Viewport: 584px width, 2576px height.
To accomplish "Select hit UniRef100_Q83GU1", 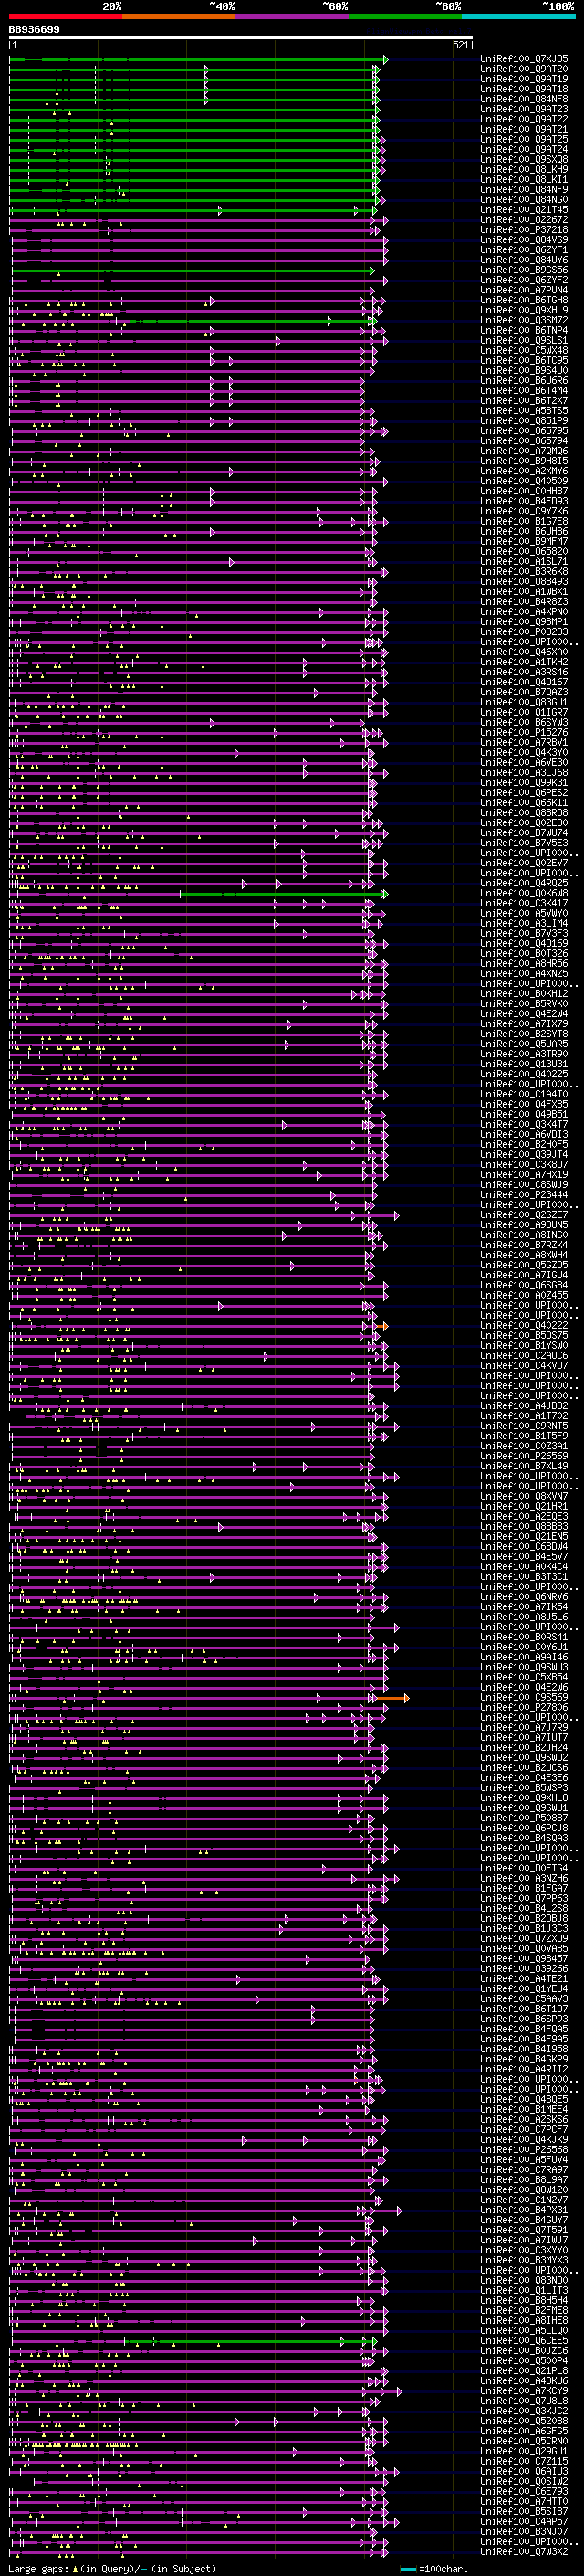I will [x=524, y=702].
